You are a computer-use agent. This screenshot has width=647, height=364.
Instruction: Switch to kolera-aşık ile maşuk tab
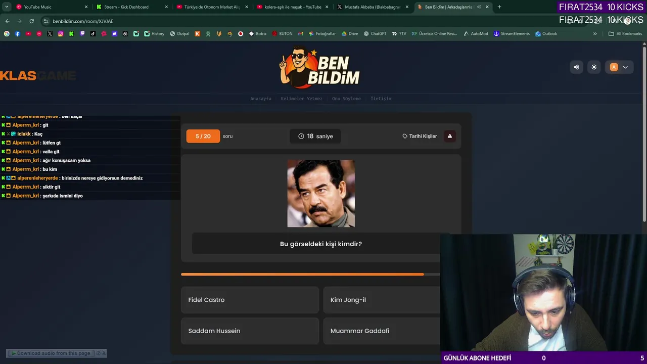pyautogui.click(x=292, y=7)
